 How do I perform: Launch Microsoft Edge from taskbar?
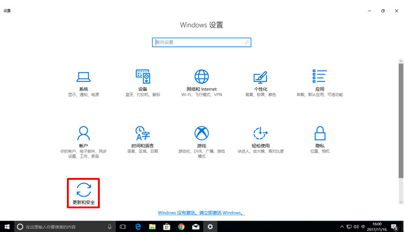[138, 227]
